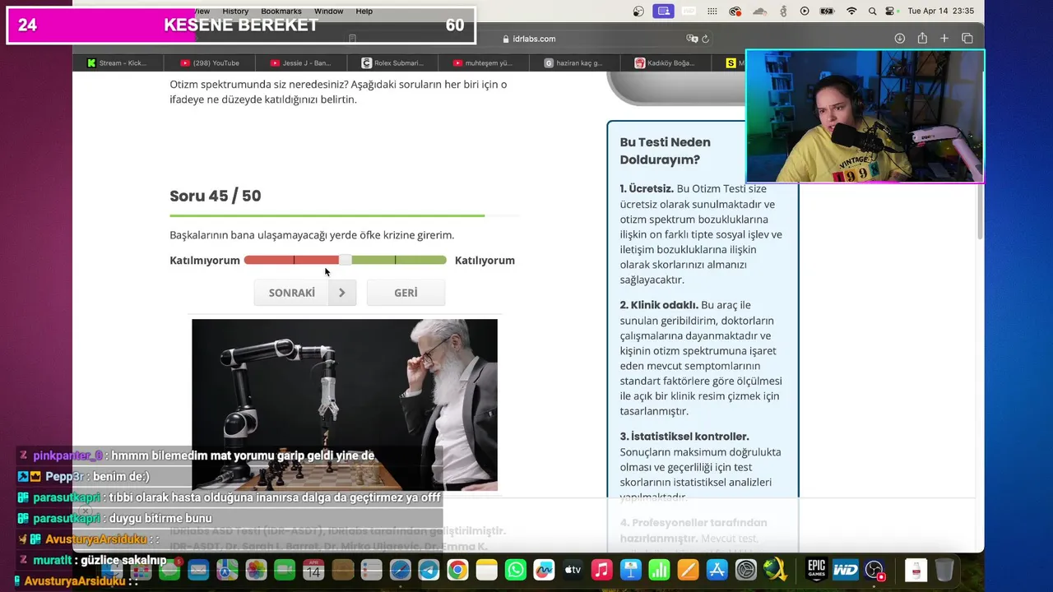Open Pages from the Dock

(689, 570)
